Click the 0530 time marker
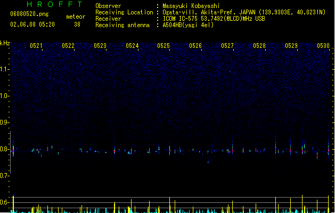Image resolution: width=335 pixels, height=213 pixels. 323,46
